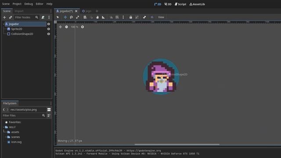
Task: Click the project camera override icon
Action: coord(152,17)
